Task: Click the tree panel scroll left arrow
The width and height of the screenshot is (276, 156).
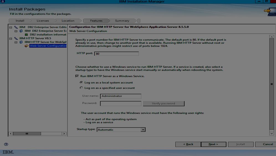Action: click(11, 134)
